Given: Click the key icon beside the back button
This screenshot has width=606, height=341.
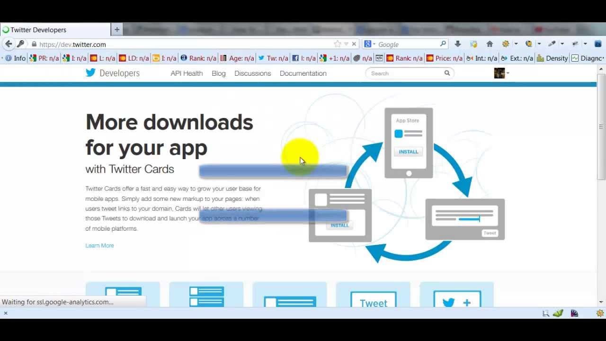Looking at the screenshot, I should [x=20, y=44].
